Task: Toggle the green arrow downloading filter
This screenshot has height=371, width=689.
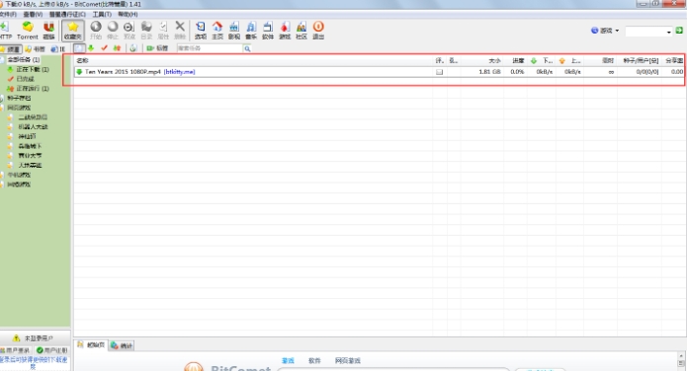Action: [x=91, y=48]
